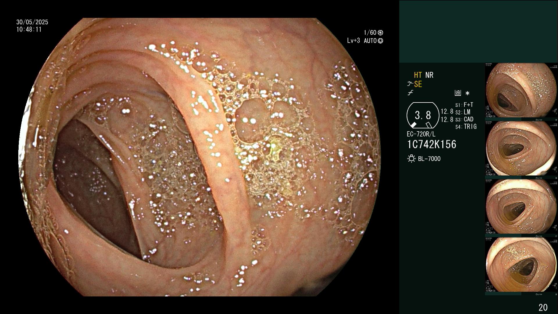Click the AUTO brightness icon beside Lv+3 AUTO

click(x=380, y=41)
